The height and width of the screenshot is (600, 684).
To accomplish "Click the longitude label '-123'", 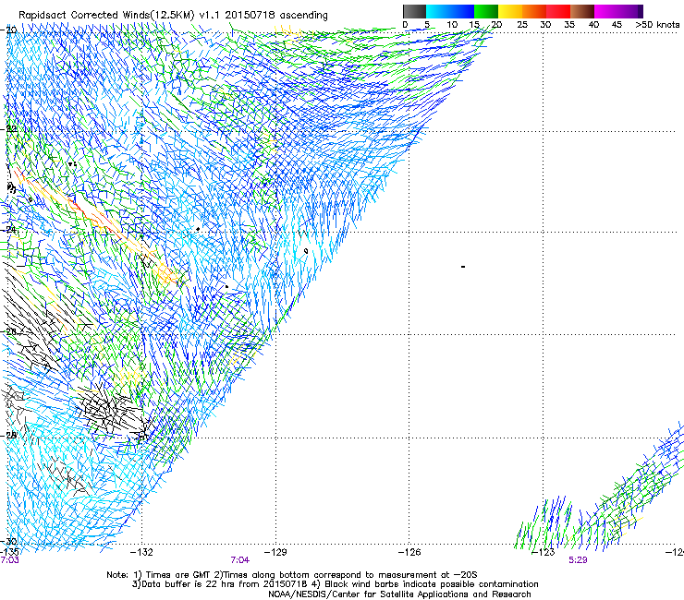I will [x=544, y=553].
